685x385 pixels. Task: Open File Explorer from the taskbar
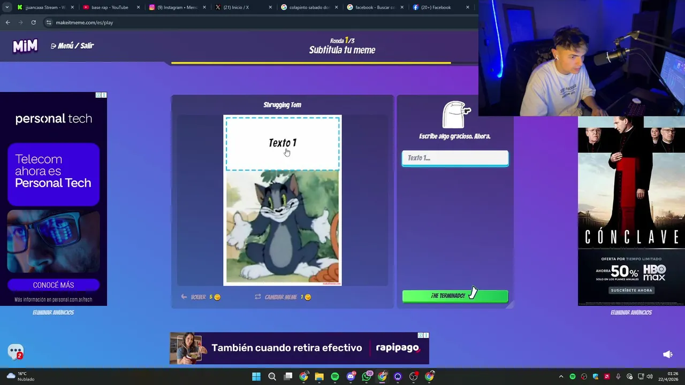[319, 376]
